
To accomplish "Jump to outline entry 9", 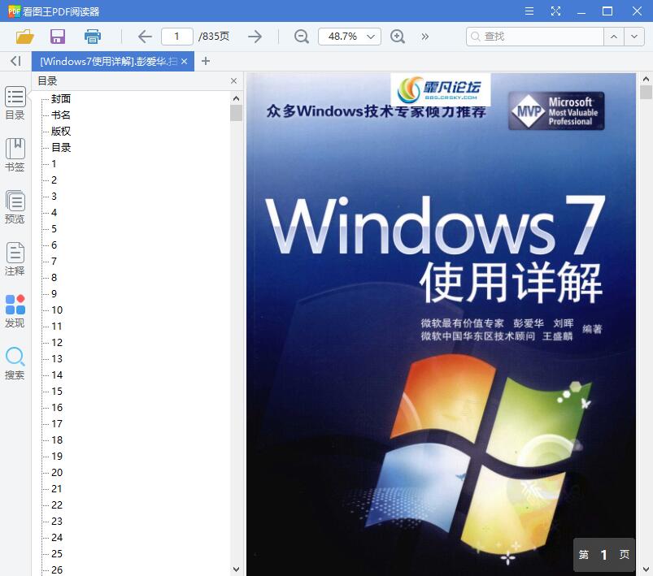I will tap(54, 293).
